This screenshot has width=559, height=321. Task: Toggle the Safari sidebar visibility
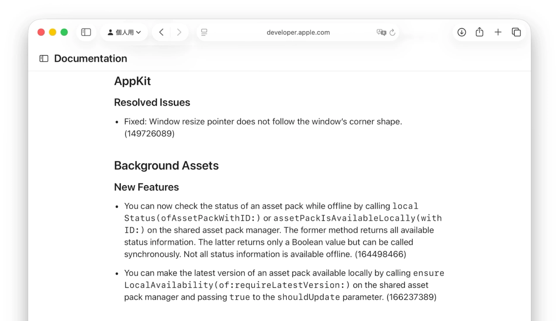pos(86,32)
